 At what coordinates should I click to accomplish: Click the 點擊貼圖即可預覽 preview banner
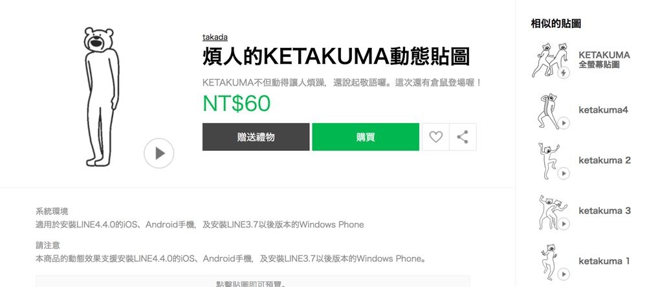click(252, 282)
